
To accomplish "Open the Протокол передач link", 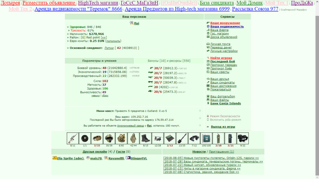I will pos(224,65).
